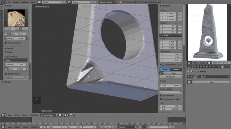Jump to the timeline start frame

click(x=100, y=127)
